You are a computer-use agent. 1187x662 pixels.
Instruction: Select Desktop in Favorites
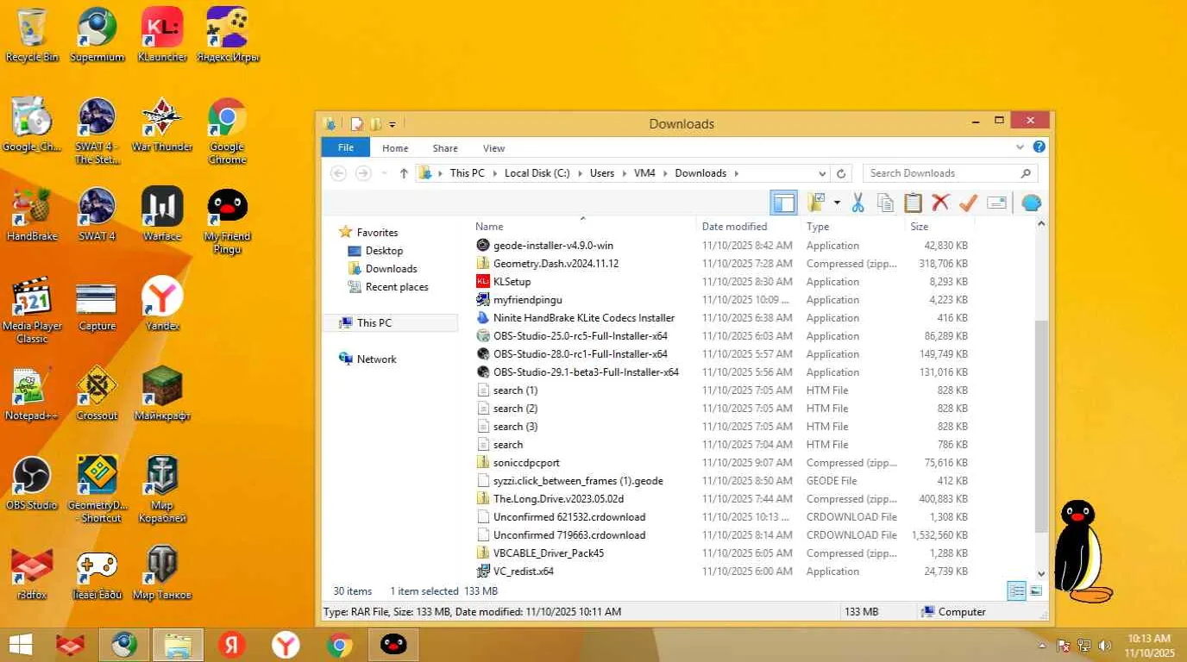[384, 251]
